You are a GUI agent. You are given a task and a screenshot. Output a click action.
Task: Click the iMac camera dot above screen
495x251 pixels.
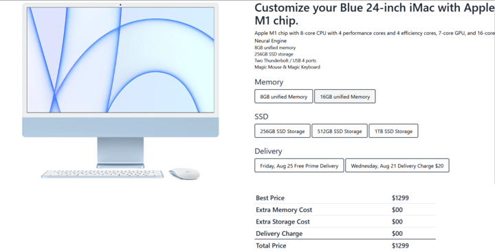[x=120, y=5]
